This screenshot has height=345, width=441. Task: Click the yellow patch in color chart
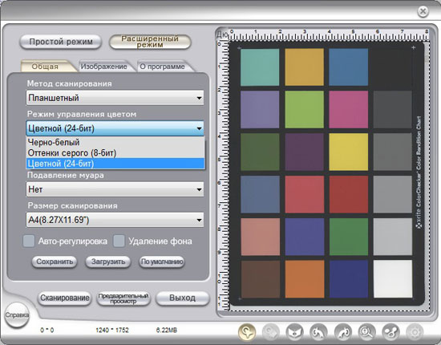(x=349, y=152)
